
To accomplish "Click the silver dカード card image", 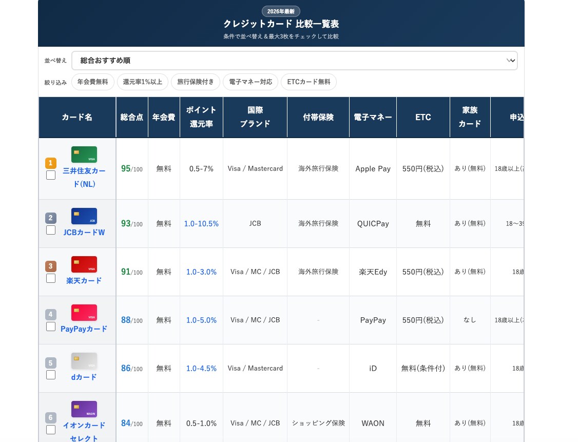I will click(84, 361).
